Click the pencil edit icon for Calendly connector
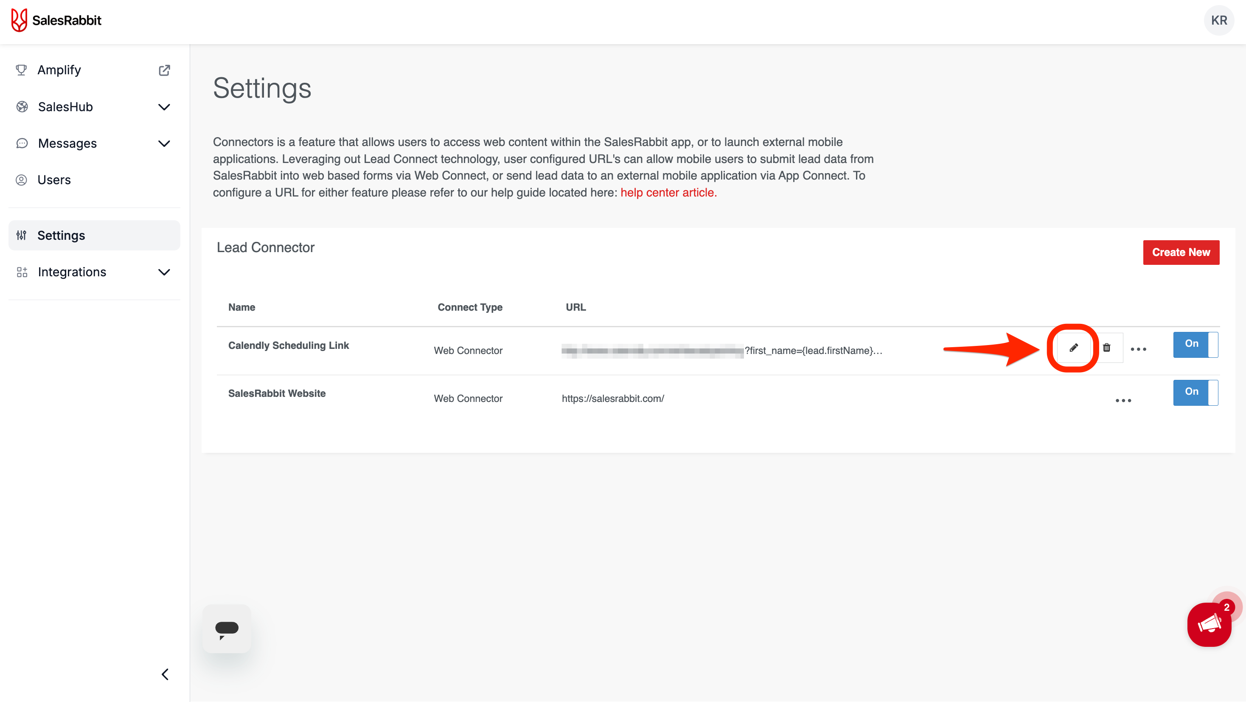The height and width of the screenshot is (702, 1246). [1073, 347]
